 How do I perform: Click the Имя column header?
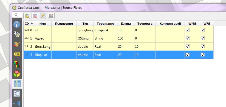pos(43,24)
